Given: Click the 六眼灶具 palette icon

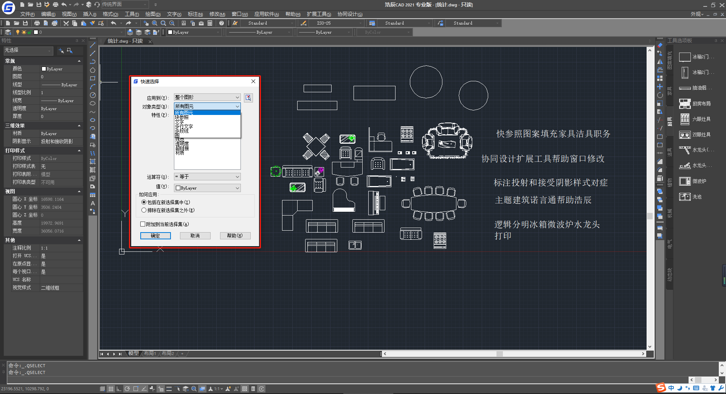Looking at the screenshot, I should point(685,119).
